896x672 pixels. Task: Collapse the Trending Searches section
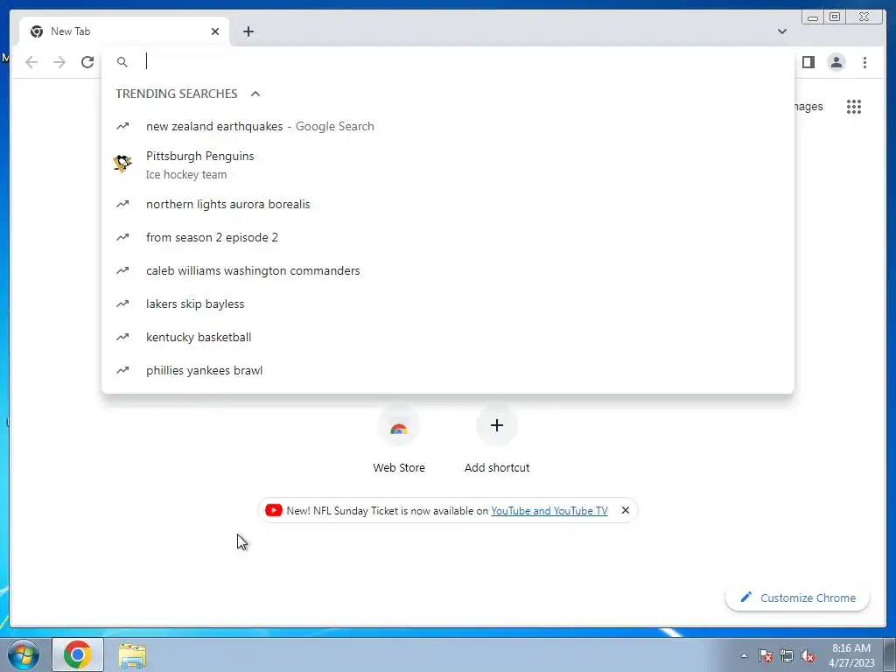[x=255, y=94]
